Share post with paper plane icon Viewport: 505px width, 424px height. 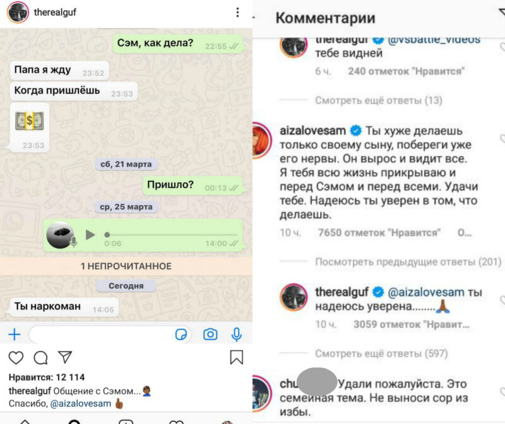tap(65, 357)
